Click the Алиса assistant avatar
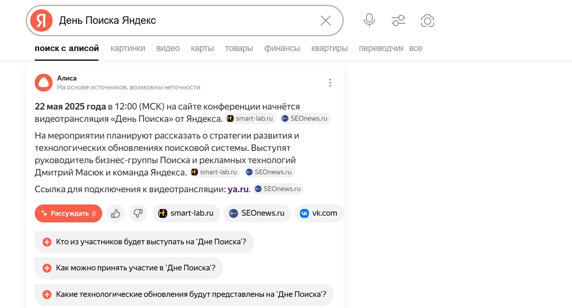Screen dimensions: 572x308 (43, 82)
